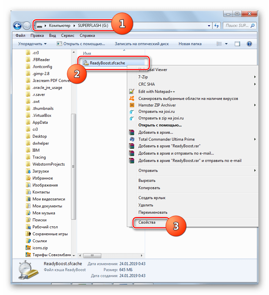
Task: Open the Упорядочить dropdown
Action: tap(32, 44)
